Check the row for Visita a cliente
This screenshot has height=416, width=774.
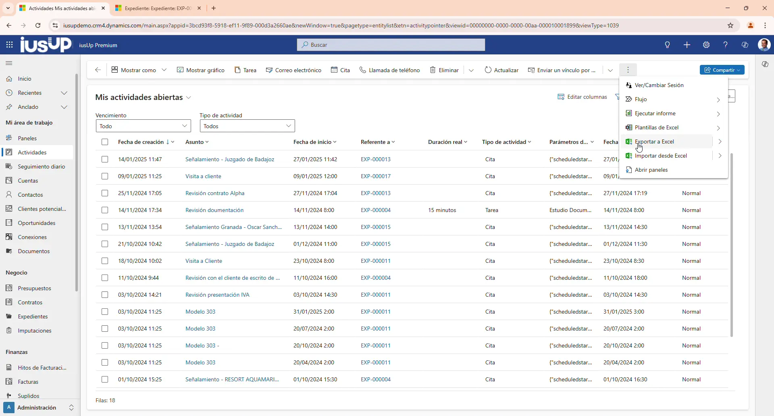click(105, 176)
